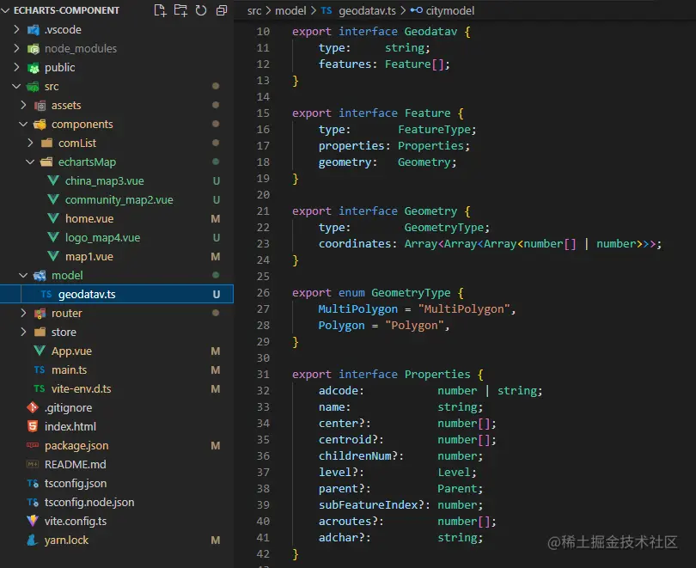Click 'model' in the breadcrumb path

tap(290, 10)
